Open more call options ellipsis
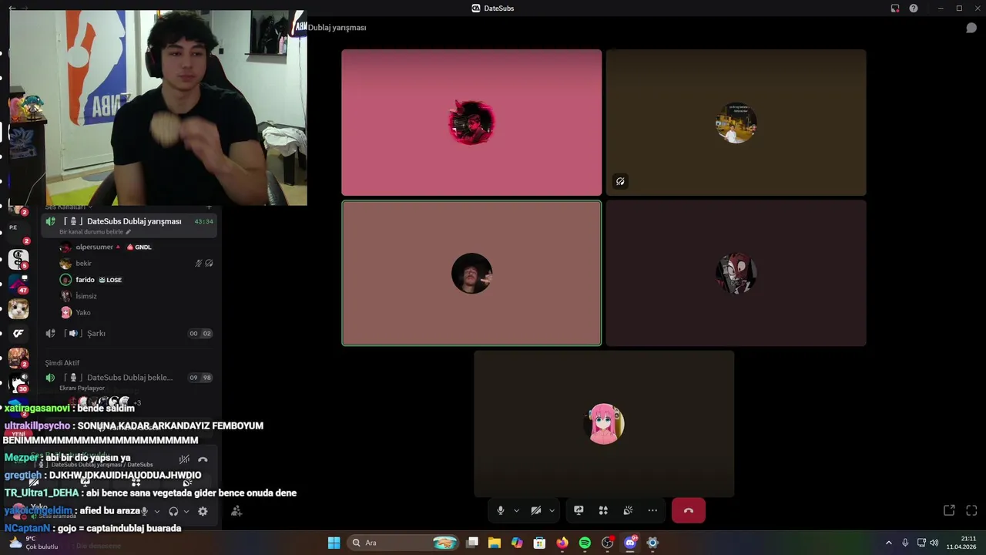The image size is (986, 555). click(x=652, y=510)
